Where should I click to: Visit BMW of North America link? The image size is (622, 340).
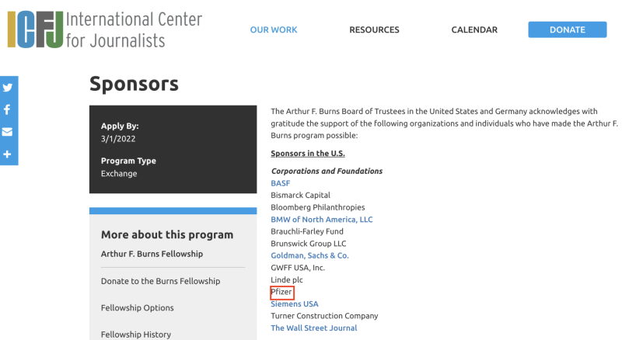point(322,220)
